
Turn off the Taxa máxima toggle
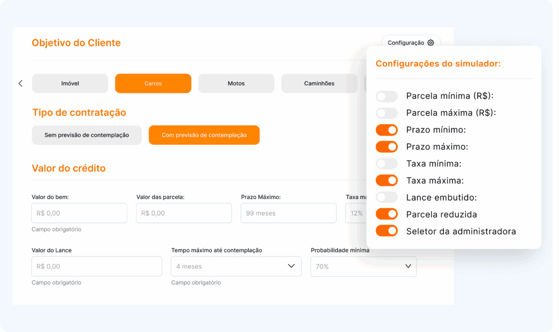(x=386, y=180)
